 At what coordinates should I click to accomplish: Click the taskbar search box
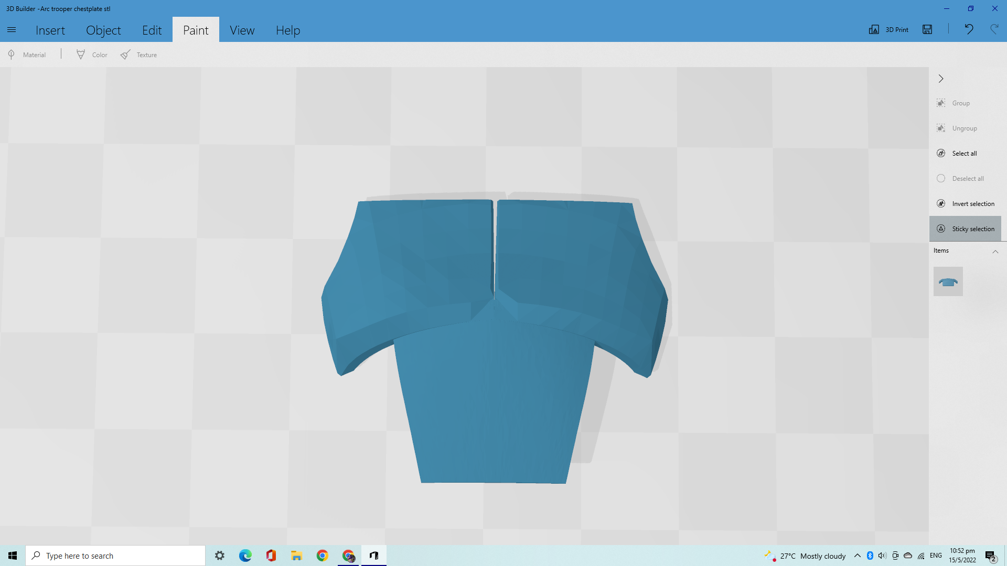click(115, 556)
